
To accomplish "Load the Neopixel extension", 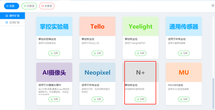I will 97,99.
